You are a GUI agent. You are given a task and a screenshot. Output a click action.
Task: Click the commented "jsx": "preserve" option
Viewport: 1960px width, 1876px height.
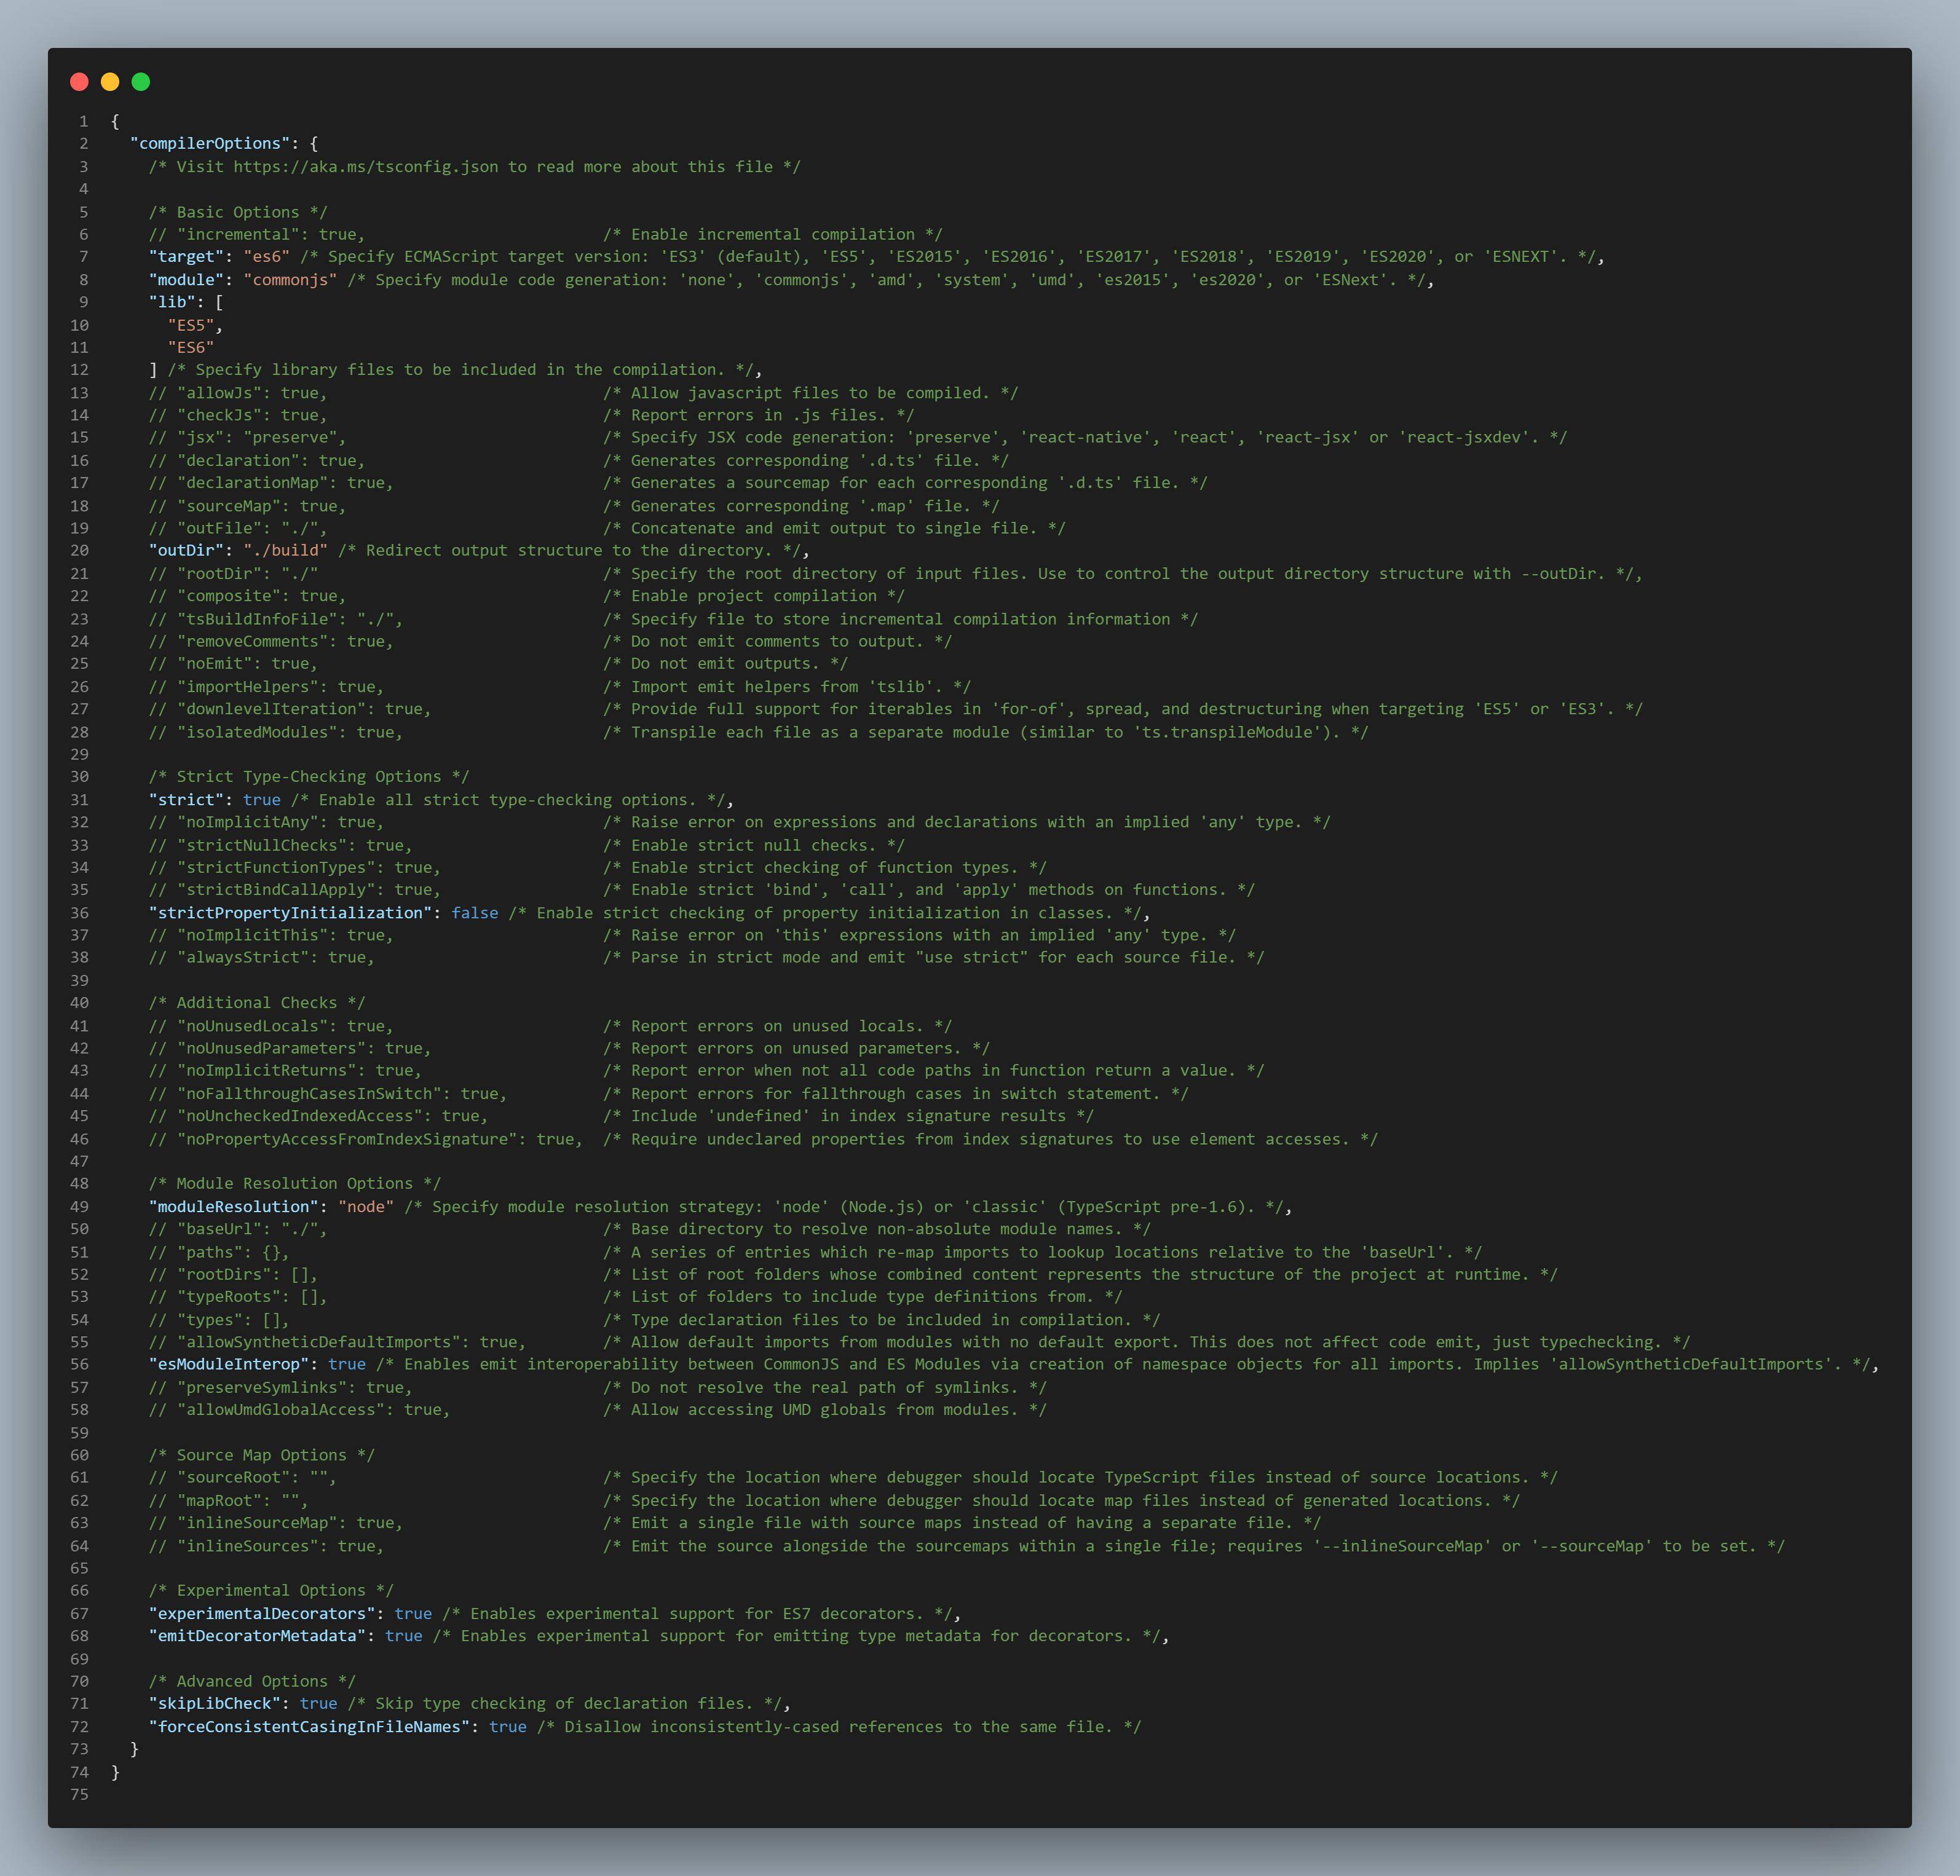click(248, 438)
